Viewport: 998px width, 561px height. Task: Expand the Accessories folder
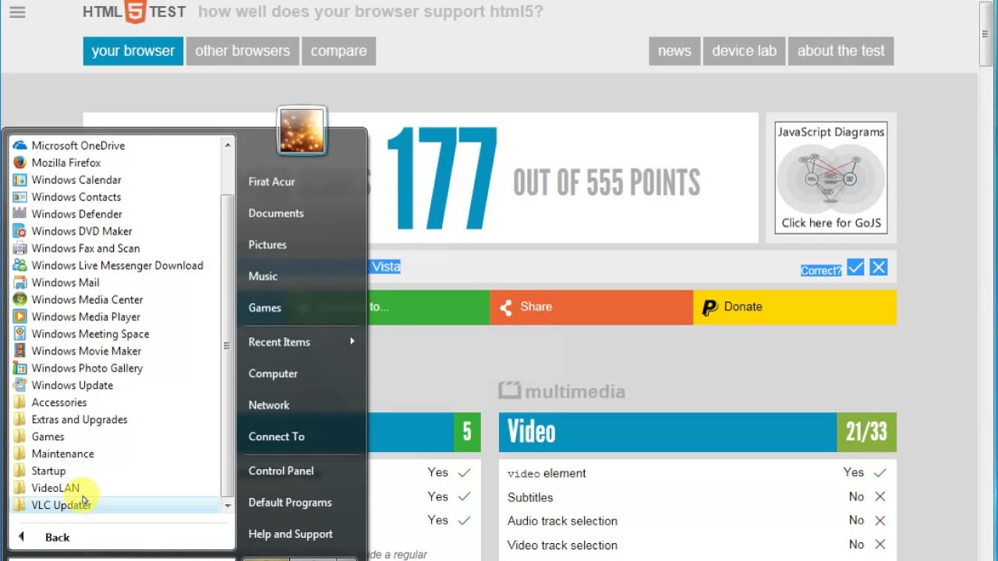click(x=59, y=403)
